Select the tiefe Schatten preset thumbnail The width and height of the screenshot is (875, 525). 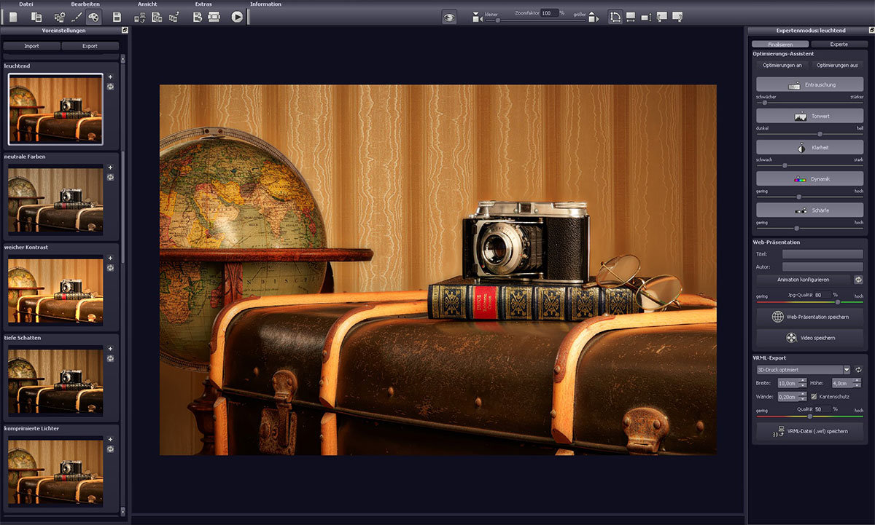pos(55,381)
